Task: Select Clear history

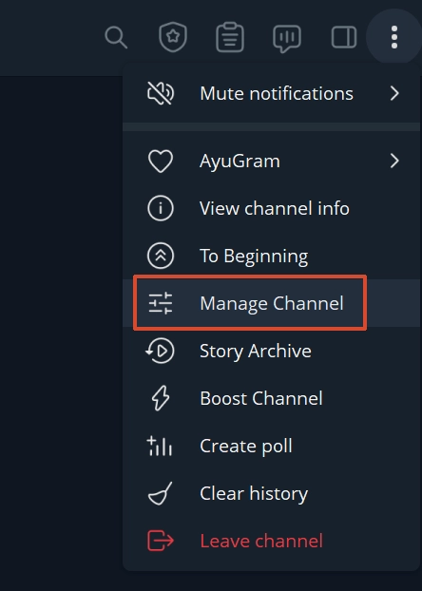Action: click(272, 493)
